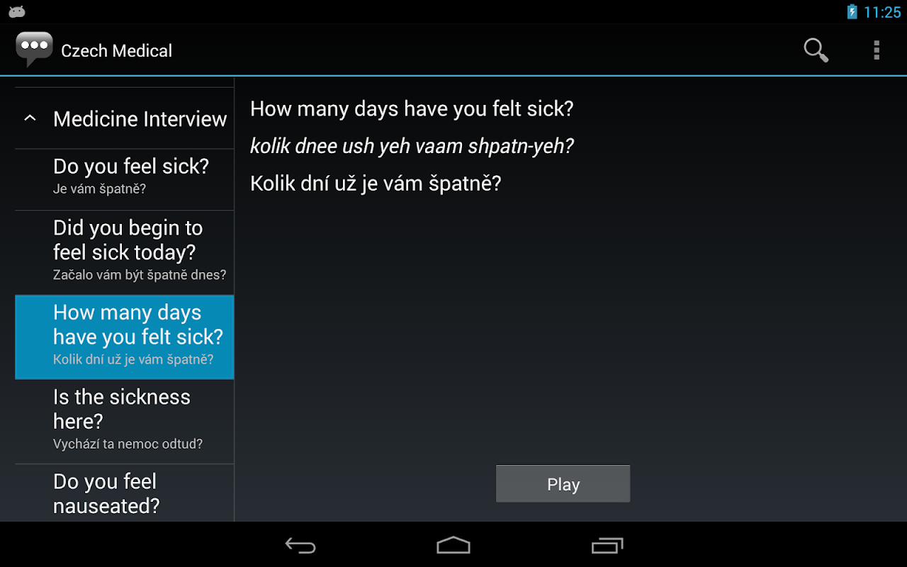Open the three-dot overflow menu
This screenshot has height=567, width=907.
877,50
